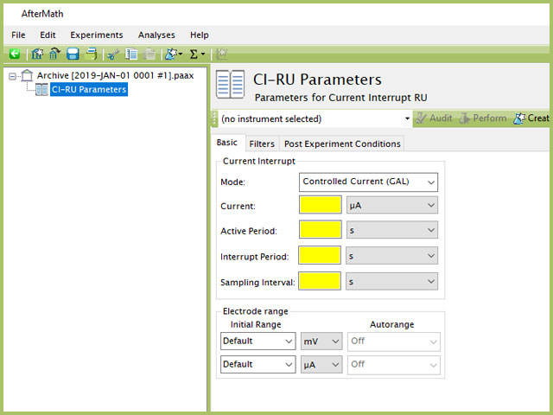Viewport: 553px width, 415px height.
Task: Click the green back arrow icon
Action: point(15,54)
